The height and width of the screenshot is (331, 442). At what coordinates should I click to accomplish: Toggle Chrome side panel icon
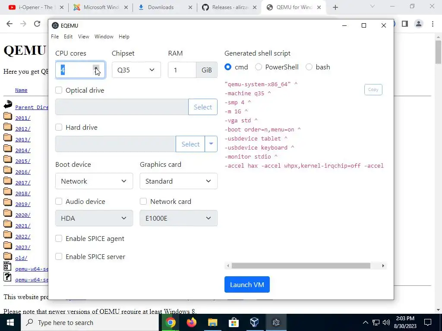405,24
